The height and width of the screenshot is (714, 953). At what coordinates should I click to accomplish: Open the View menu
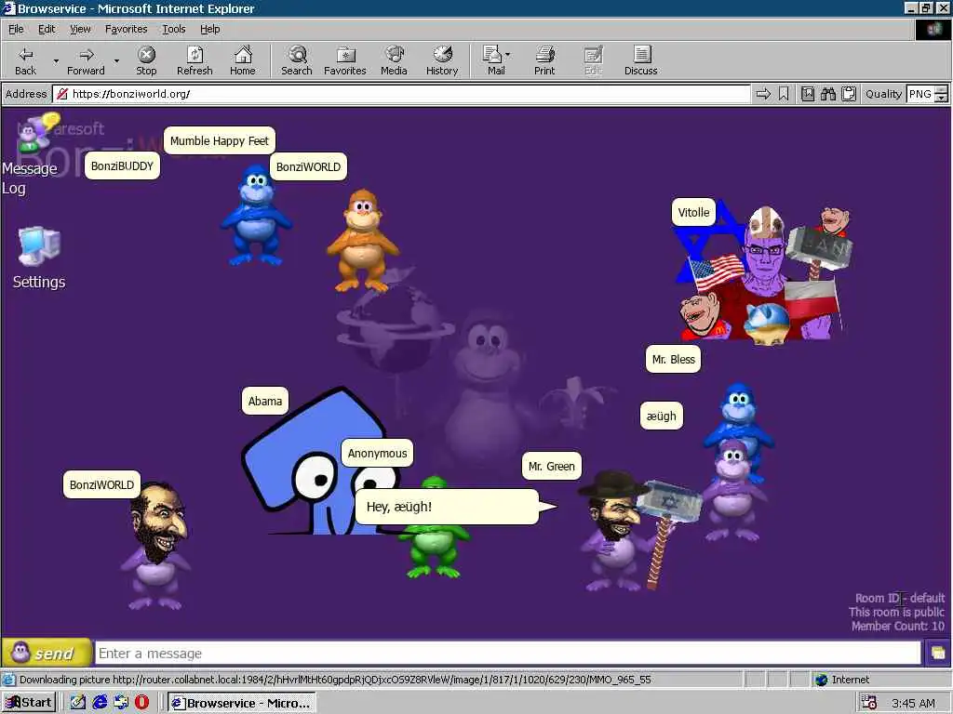click(x=80, y=29)
